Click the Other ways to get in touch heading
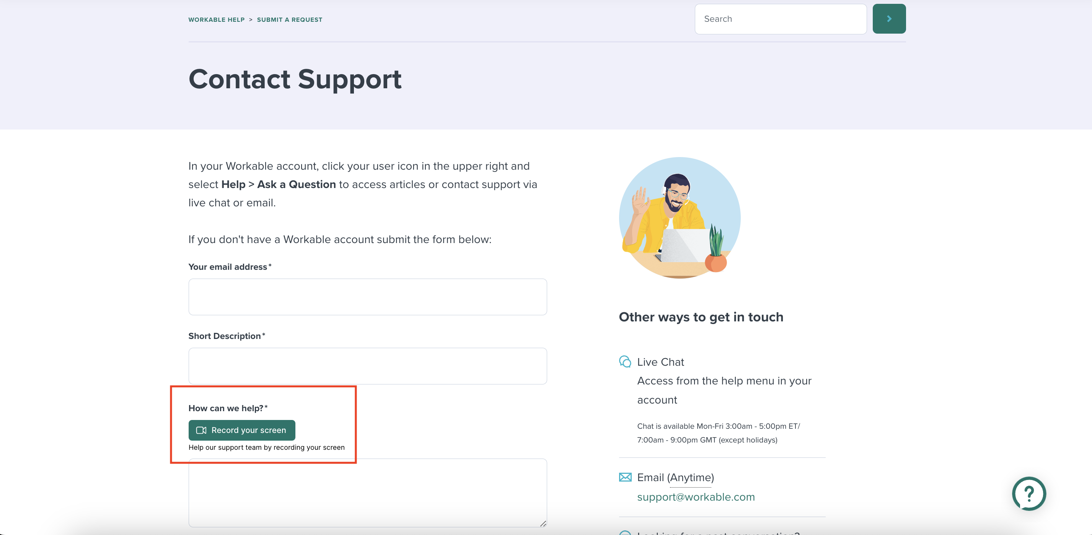Screen dimensions: 1092x535 (x=701, y=317)
